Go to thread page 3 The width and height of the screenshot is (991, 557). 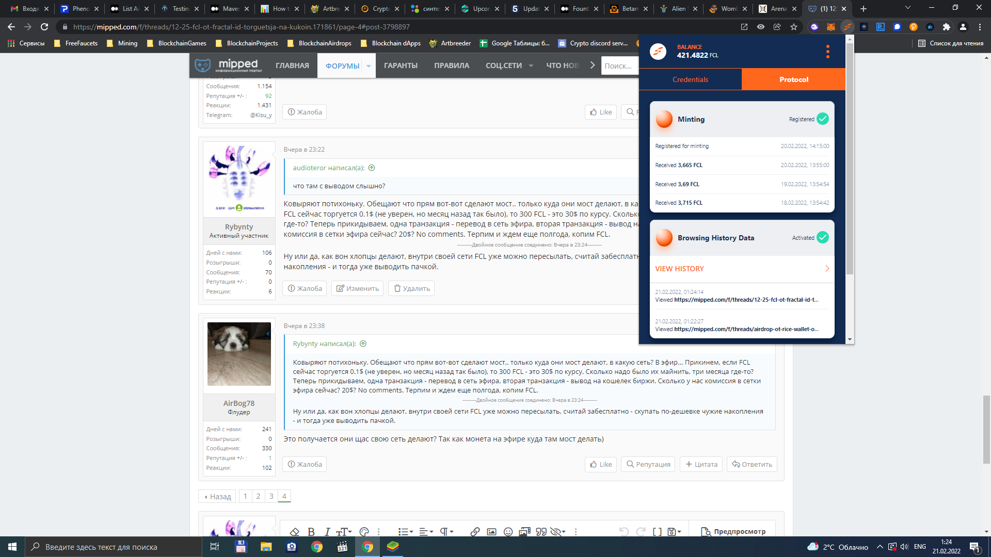tap(271, 496)
